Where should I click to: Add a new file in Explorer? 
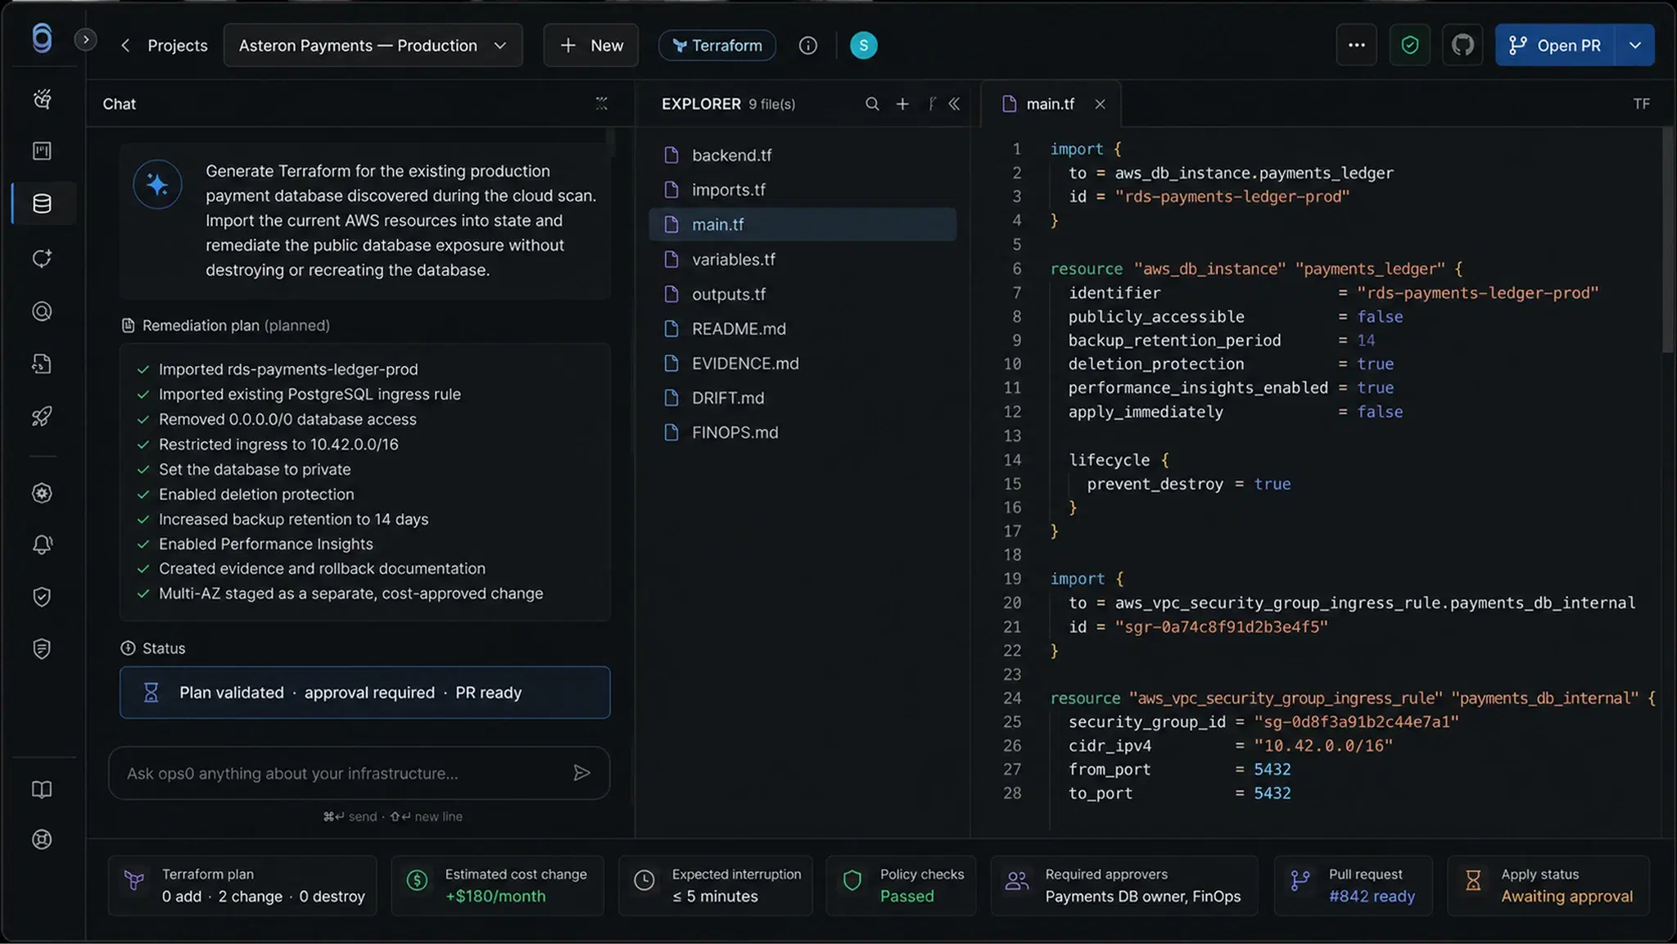(x=902, y=104)
